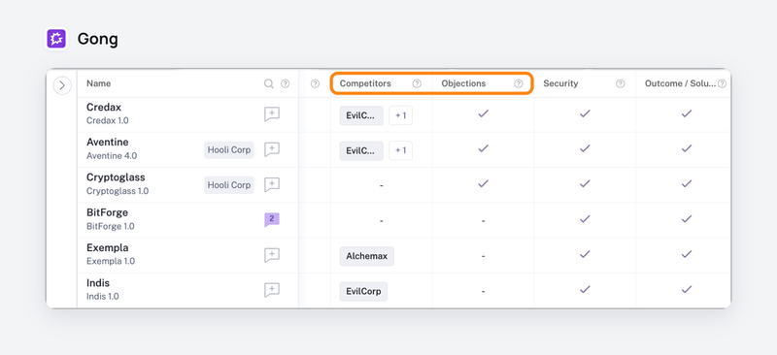The height and width of the screenshot is (355, 777).
Task: Open the BitForge deal name
Action: (x=107, y=212)
